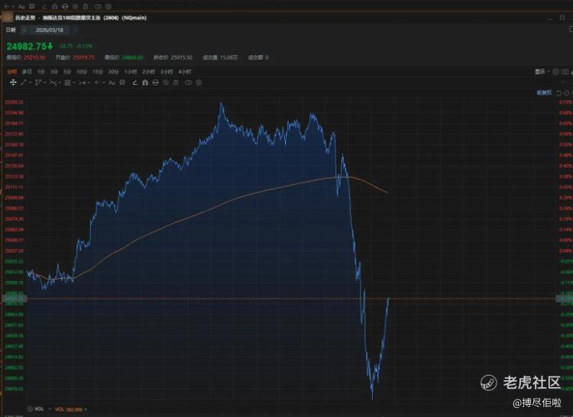Switch to 10分 timeframe tab
The image size is (573, 417).
(82, 72)
